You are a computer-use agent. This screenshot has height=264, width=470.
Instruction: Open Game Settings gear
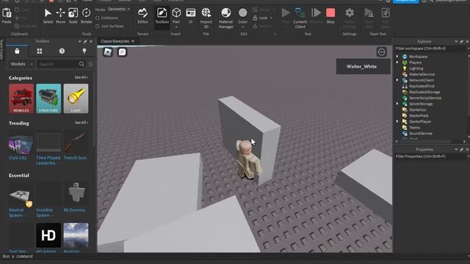coord(350,13)
